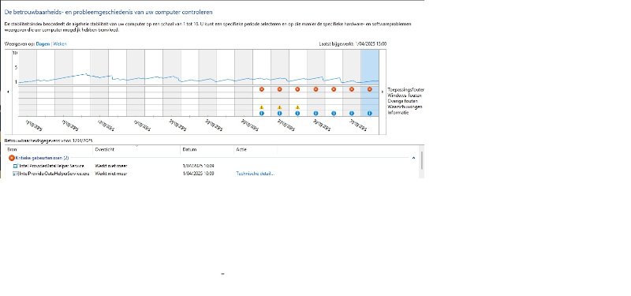631x296 pixels.
Task: Switch chart view to Dagen
Action: (x=43, y=44)
